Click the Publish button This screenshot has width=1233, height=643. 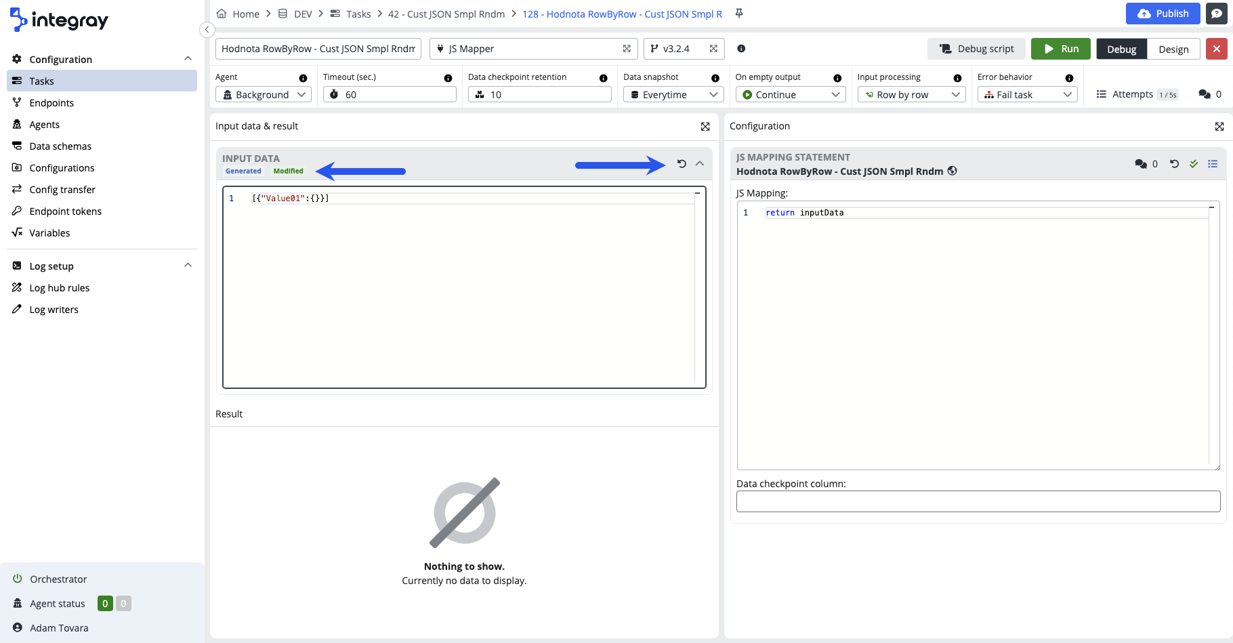(x=1163, y=14)
